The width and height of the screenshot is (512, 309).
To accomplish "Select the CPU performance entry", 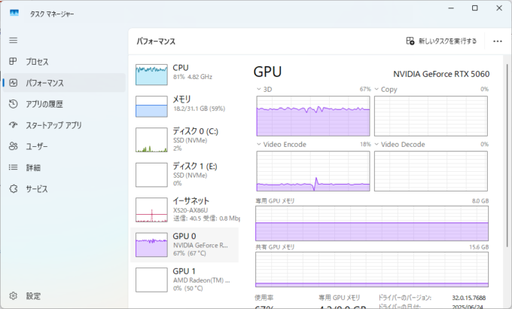I will tap(184, 73).
